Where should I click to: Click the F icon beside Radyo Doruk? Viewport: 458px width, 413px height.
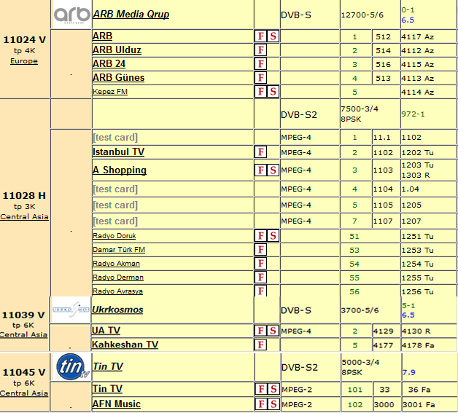click(x=260, y=236)
